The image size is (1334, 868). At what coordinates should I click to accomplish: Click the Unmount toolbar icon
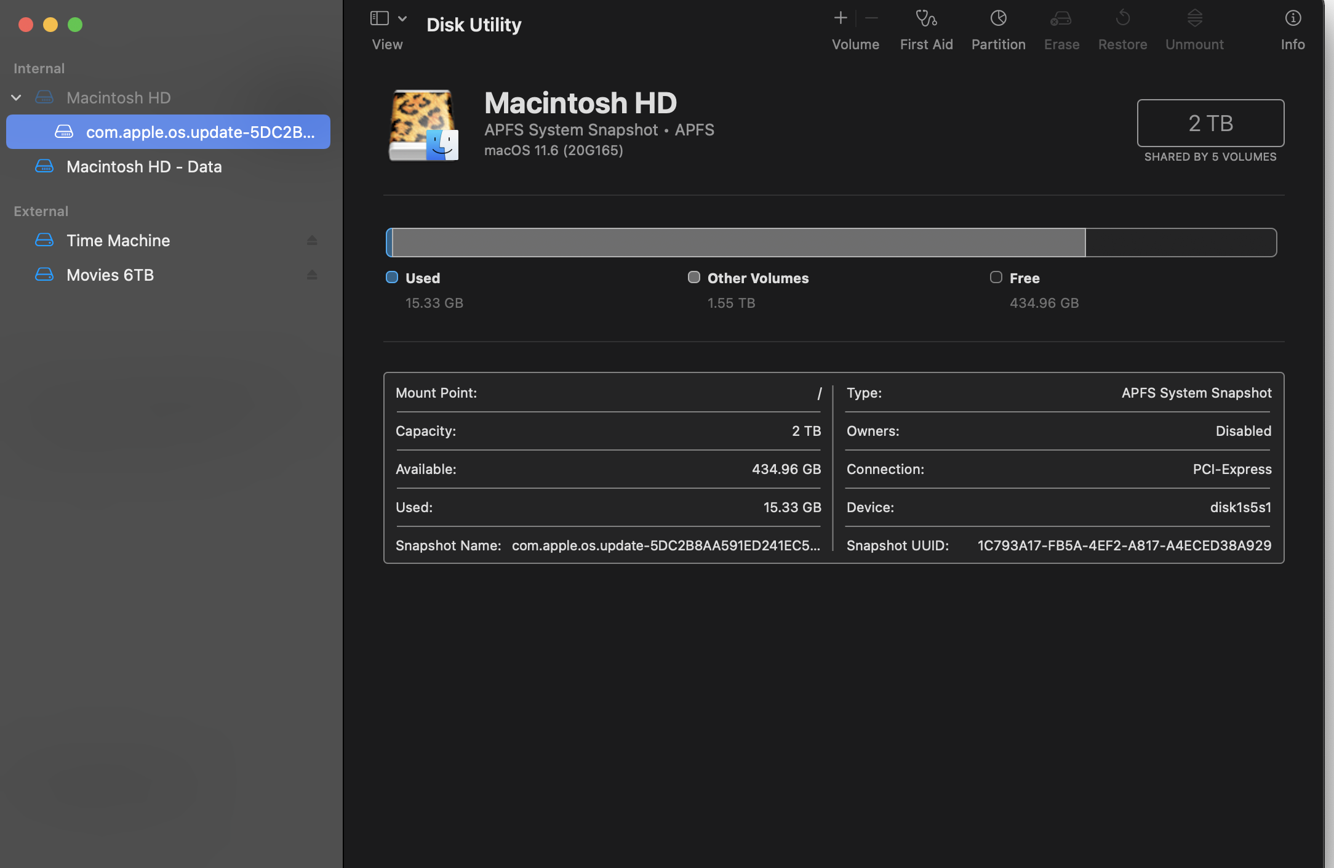pos(1194,18)
